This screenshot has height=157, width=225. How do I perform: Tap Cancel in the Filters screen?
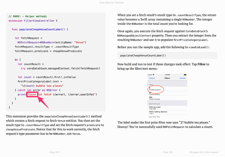point(152,78)
